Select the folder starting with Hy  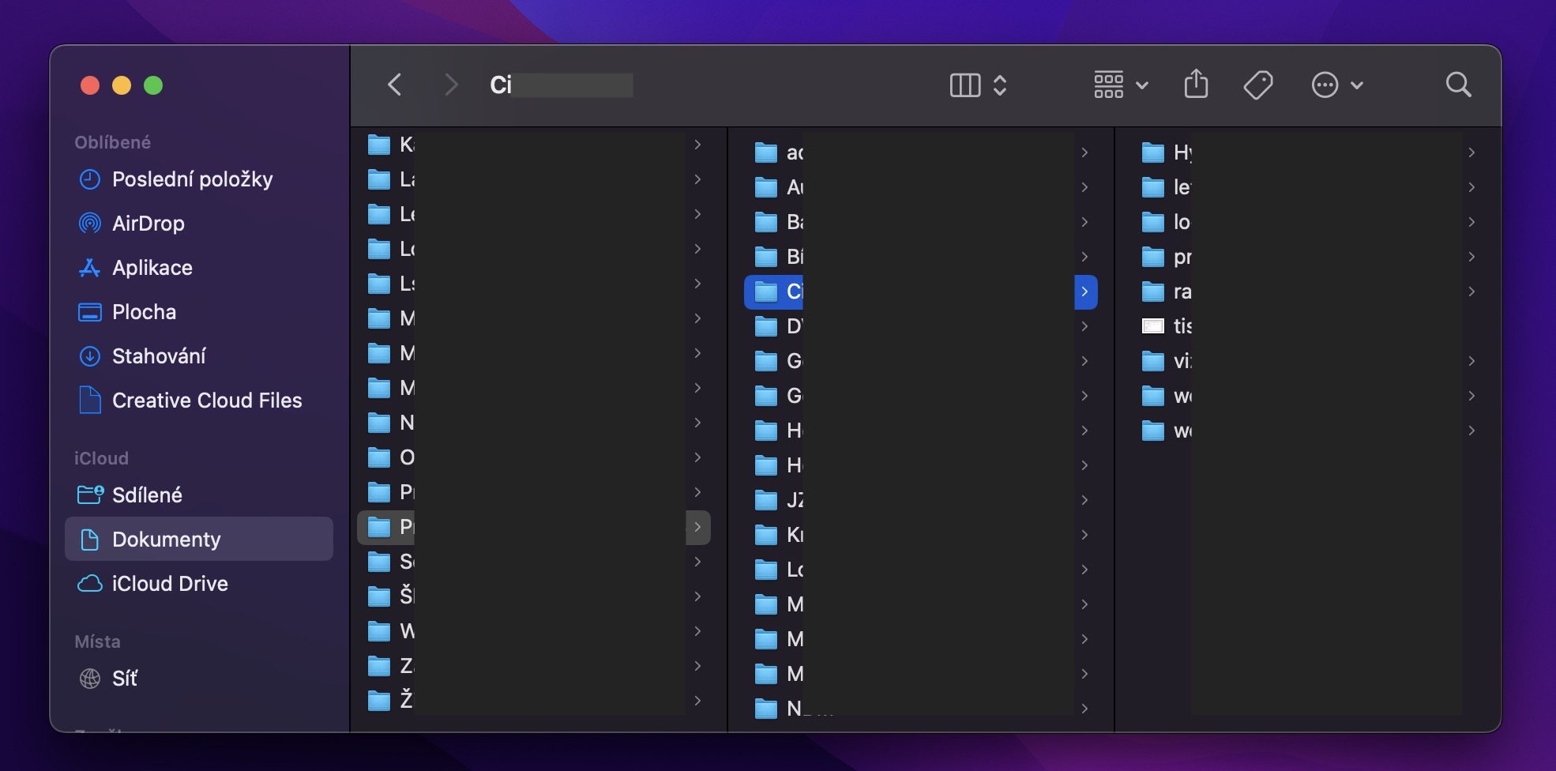pos(1308,152)
